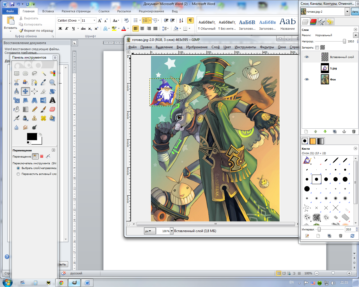Screen dimensions: 359x287
Task: Open Word font size dropdown
Action: click(x=94, y=20)
